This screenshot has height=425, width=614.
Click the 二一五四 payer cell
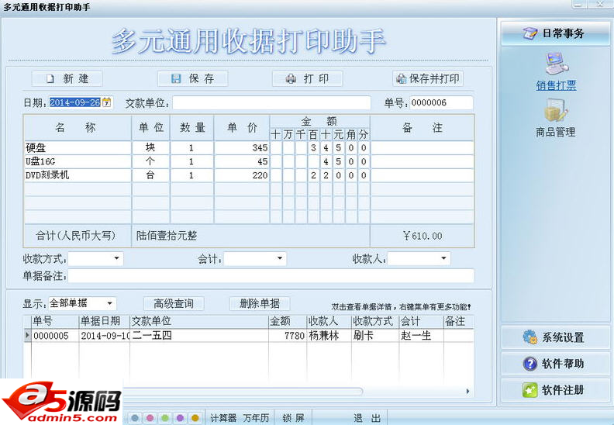click(199, 336)
